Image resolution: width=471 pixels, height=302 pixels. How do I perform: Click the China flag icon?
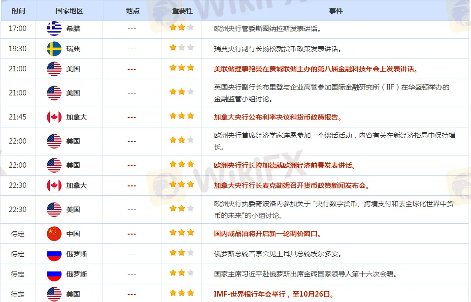(54, 234)
